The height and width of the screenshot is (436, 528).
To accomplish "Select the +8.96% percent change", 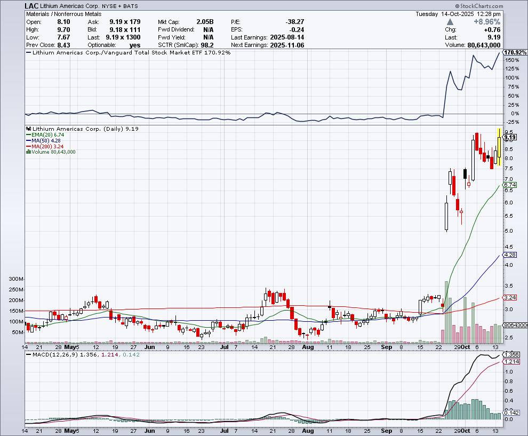I will click(x=487, y=22).
